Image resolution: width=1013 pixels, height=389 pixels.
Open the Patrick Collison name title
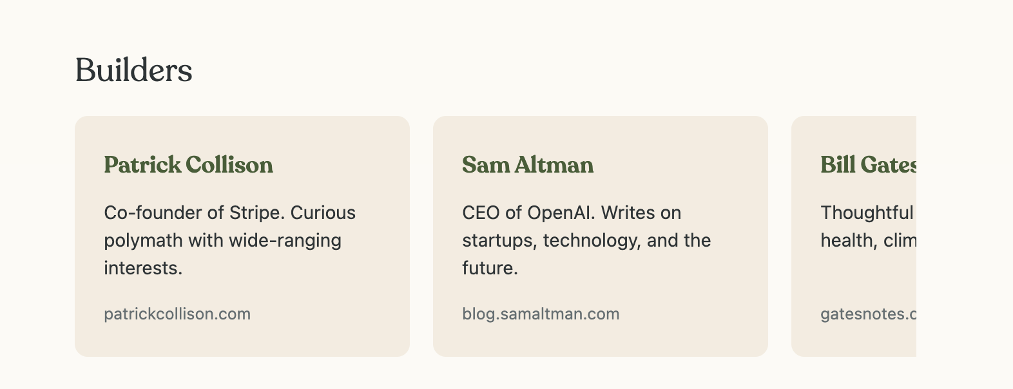click(188, 165)
